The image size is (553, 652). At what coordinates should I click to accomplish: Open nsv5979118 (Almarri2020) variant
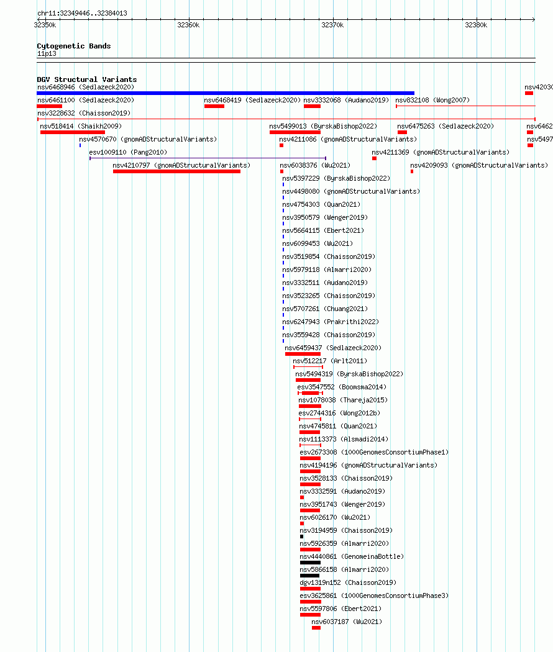pyautogui.click(x=327, y=270)
